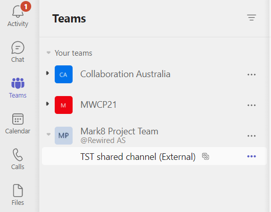This screenshot has width=271, height=212.
Task: Click the Files label text
Action: [17, 202]
